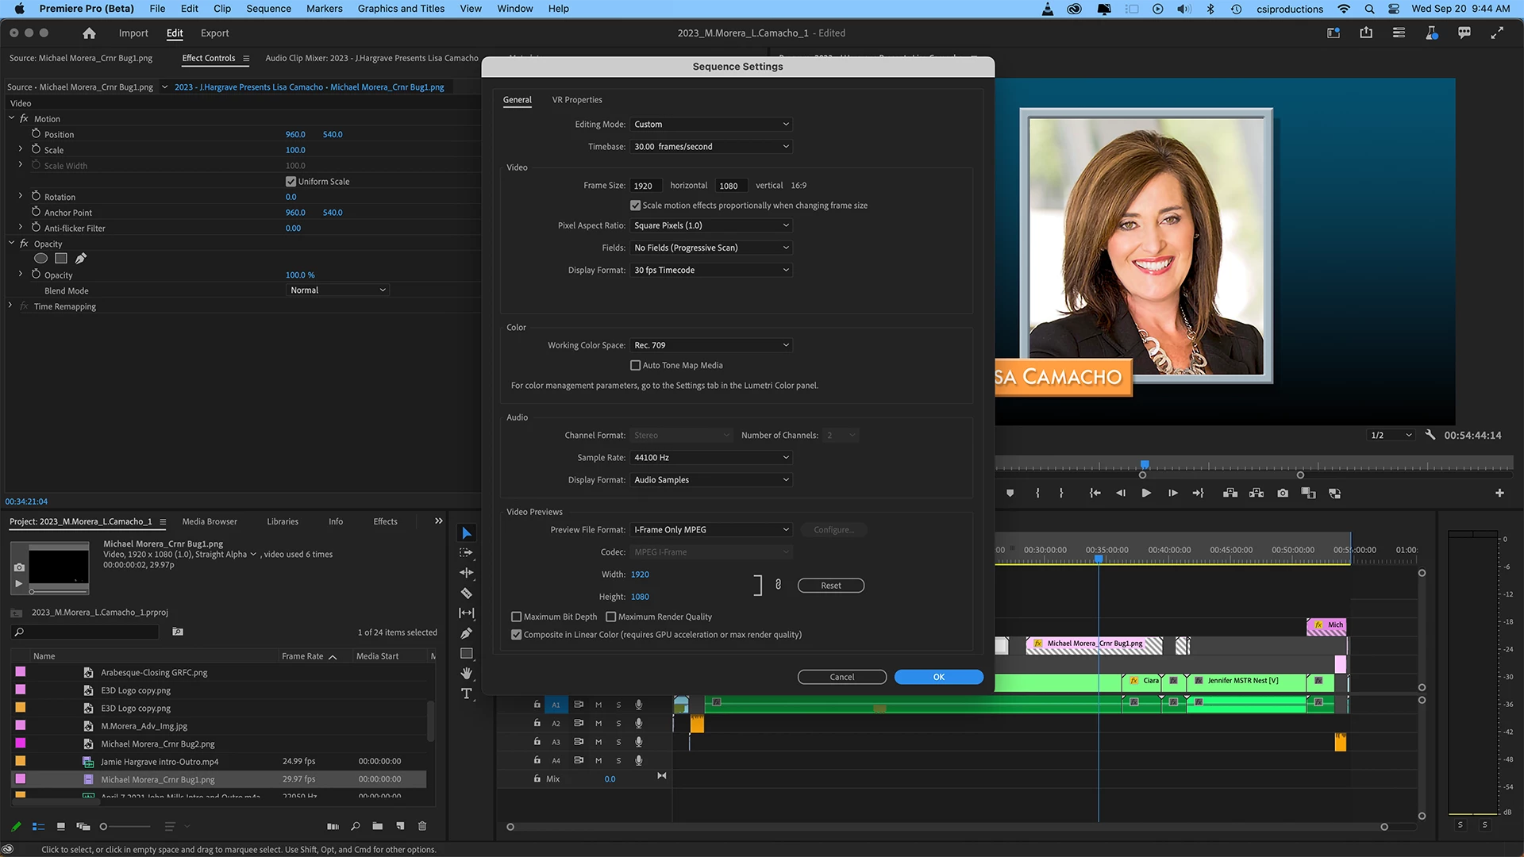The image size is (1524, 857).
Task: Switch to VR Properties tab
Action: click(577, 100)
